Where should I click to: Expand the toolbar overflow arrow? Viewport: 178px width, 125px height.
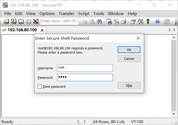click(x=176, y=24)
